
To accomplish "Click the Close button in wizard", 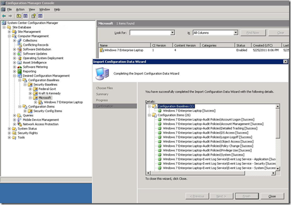I will (272, 196).
